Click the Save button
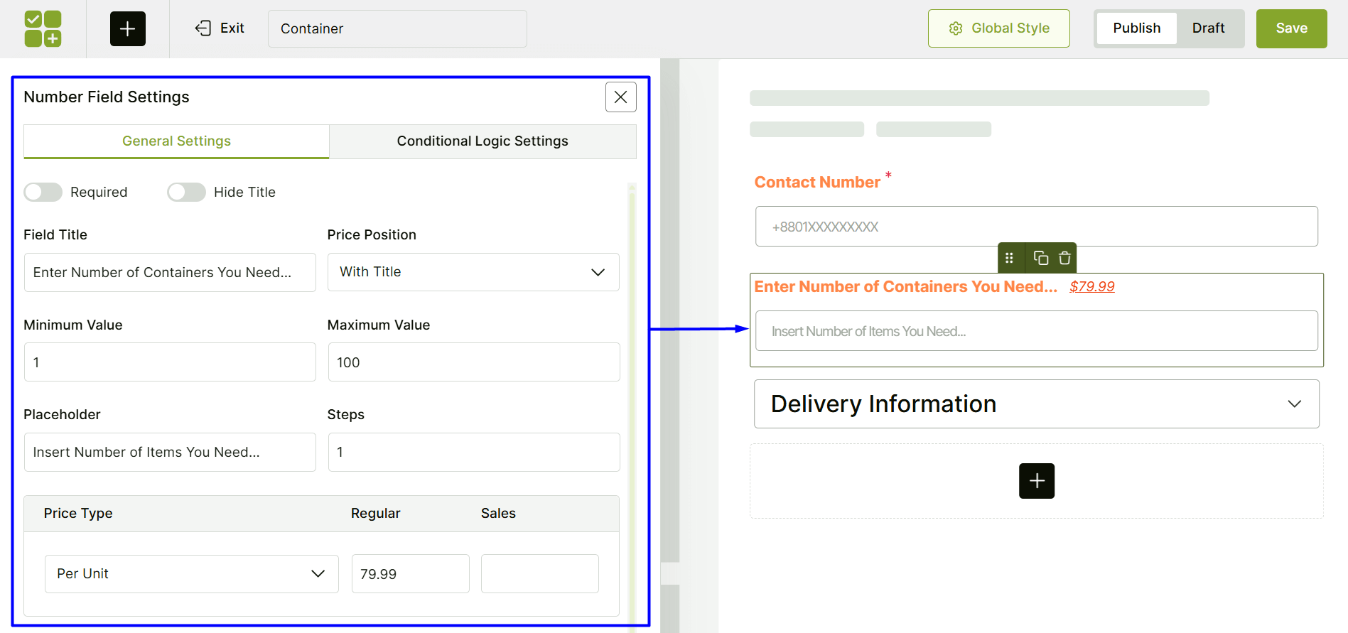Screen dimensions: 1348x633 (1291, 28)
